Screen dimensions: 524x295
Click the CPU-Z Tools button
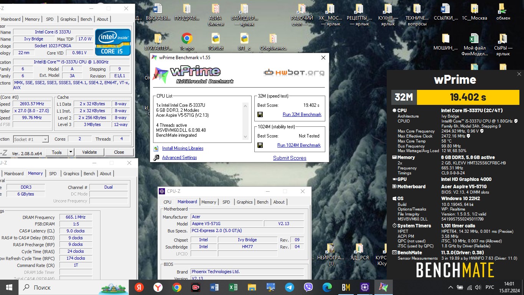click(57, 152)
